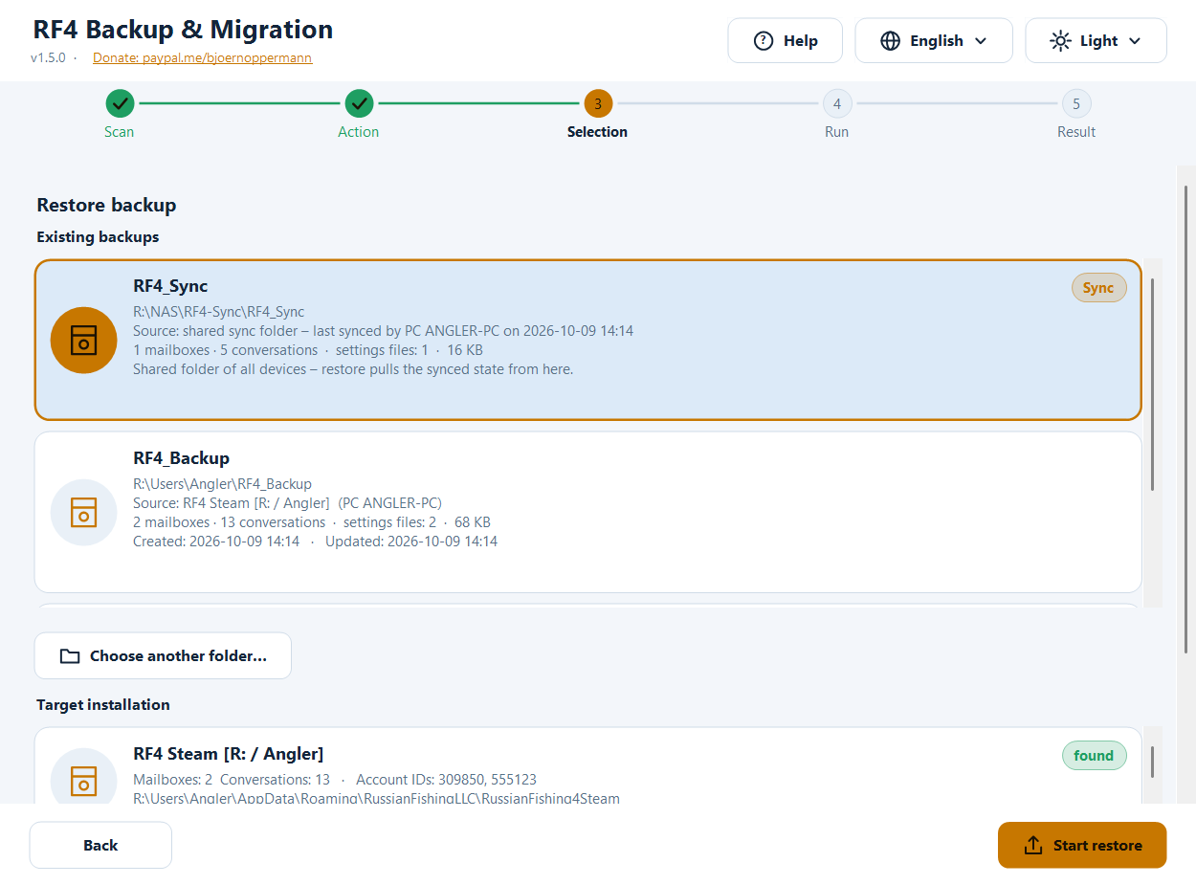Go Back to the previous step
Screen dimensions: 1196x885
[100, 846]
